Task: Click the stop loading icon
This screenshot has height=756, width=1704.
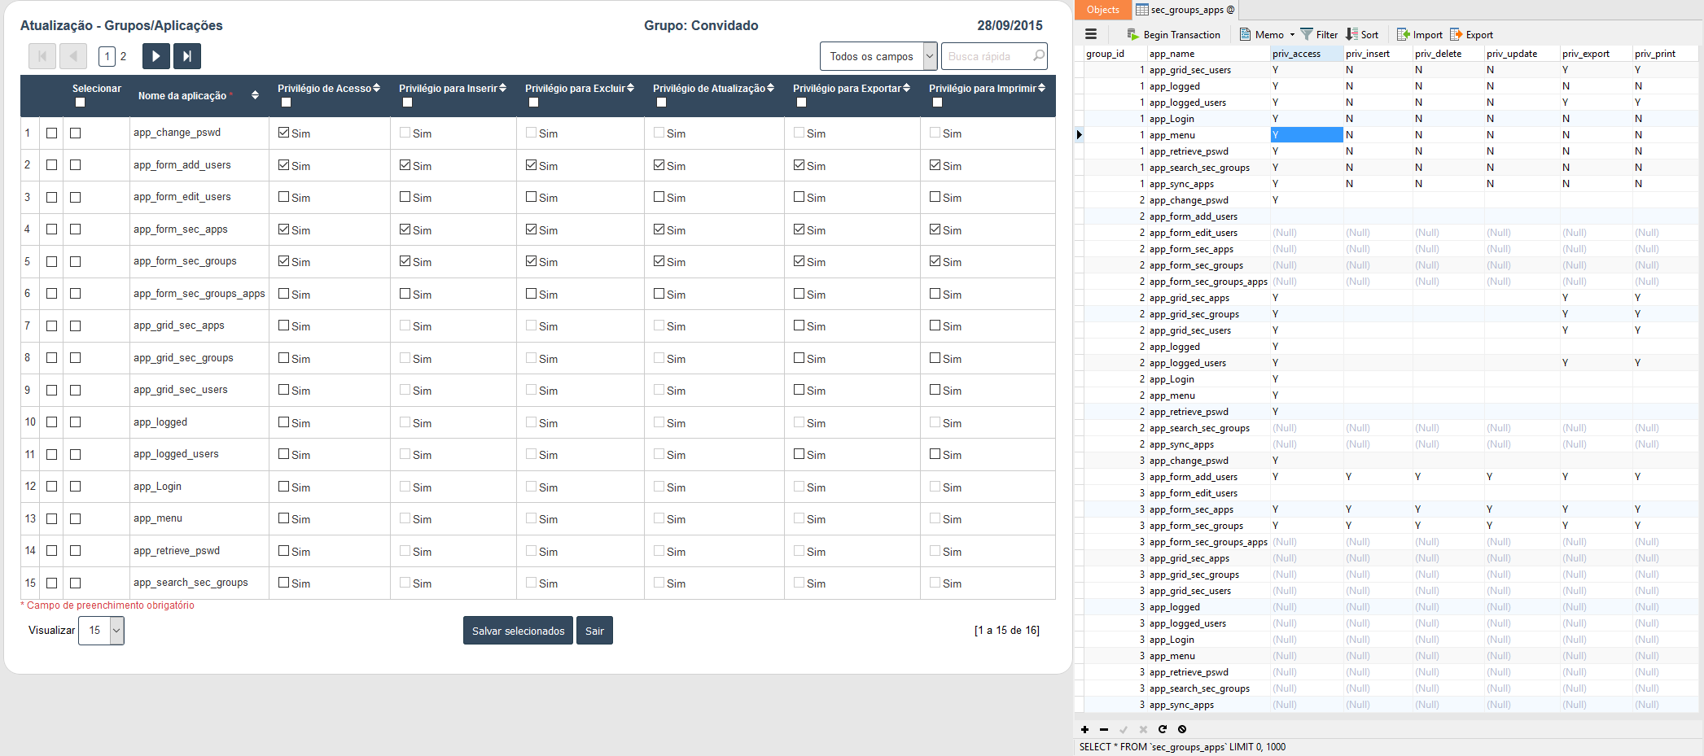Action: (x=1182, y=729)
